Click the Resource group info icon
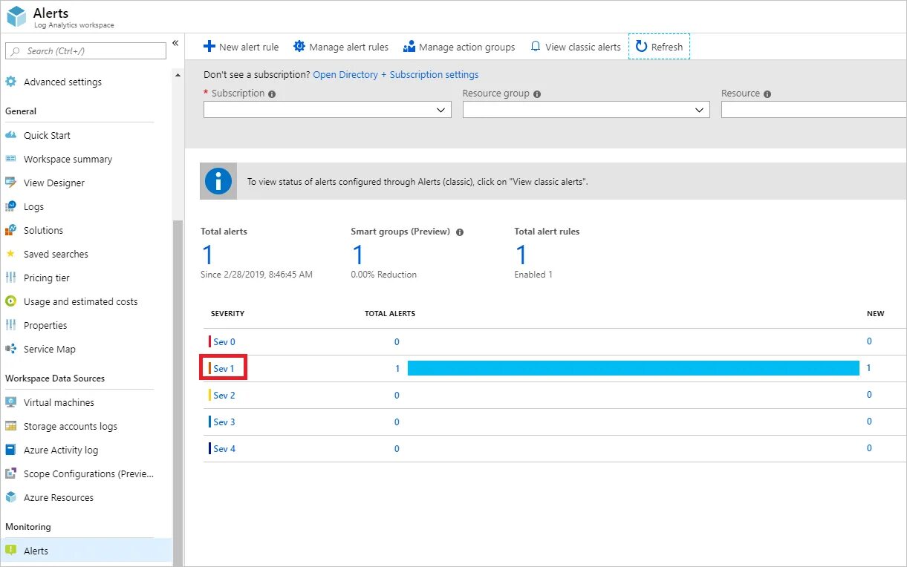 [x=537, y=94]
